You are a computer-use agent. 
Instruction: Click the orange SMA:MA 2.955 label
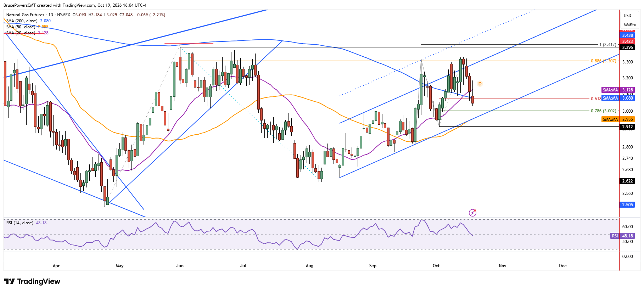[x=618, y=119]
